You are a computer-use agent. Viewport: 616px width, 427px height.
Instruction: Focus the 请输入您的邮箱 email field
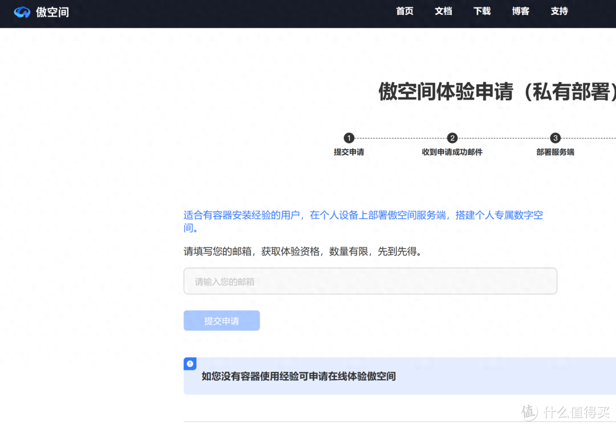pos(370,281)
